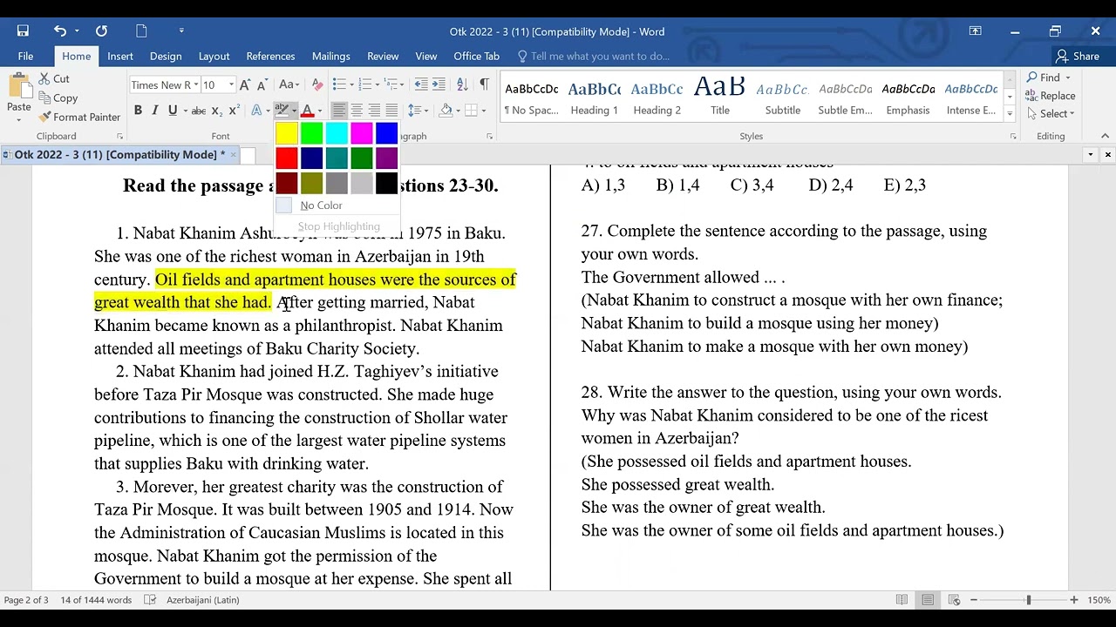This screenshot has height=627, width=1116.
Task: Toggle Center alignment
Action: (357, 111)
